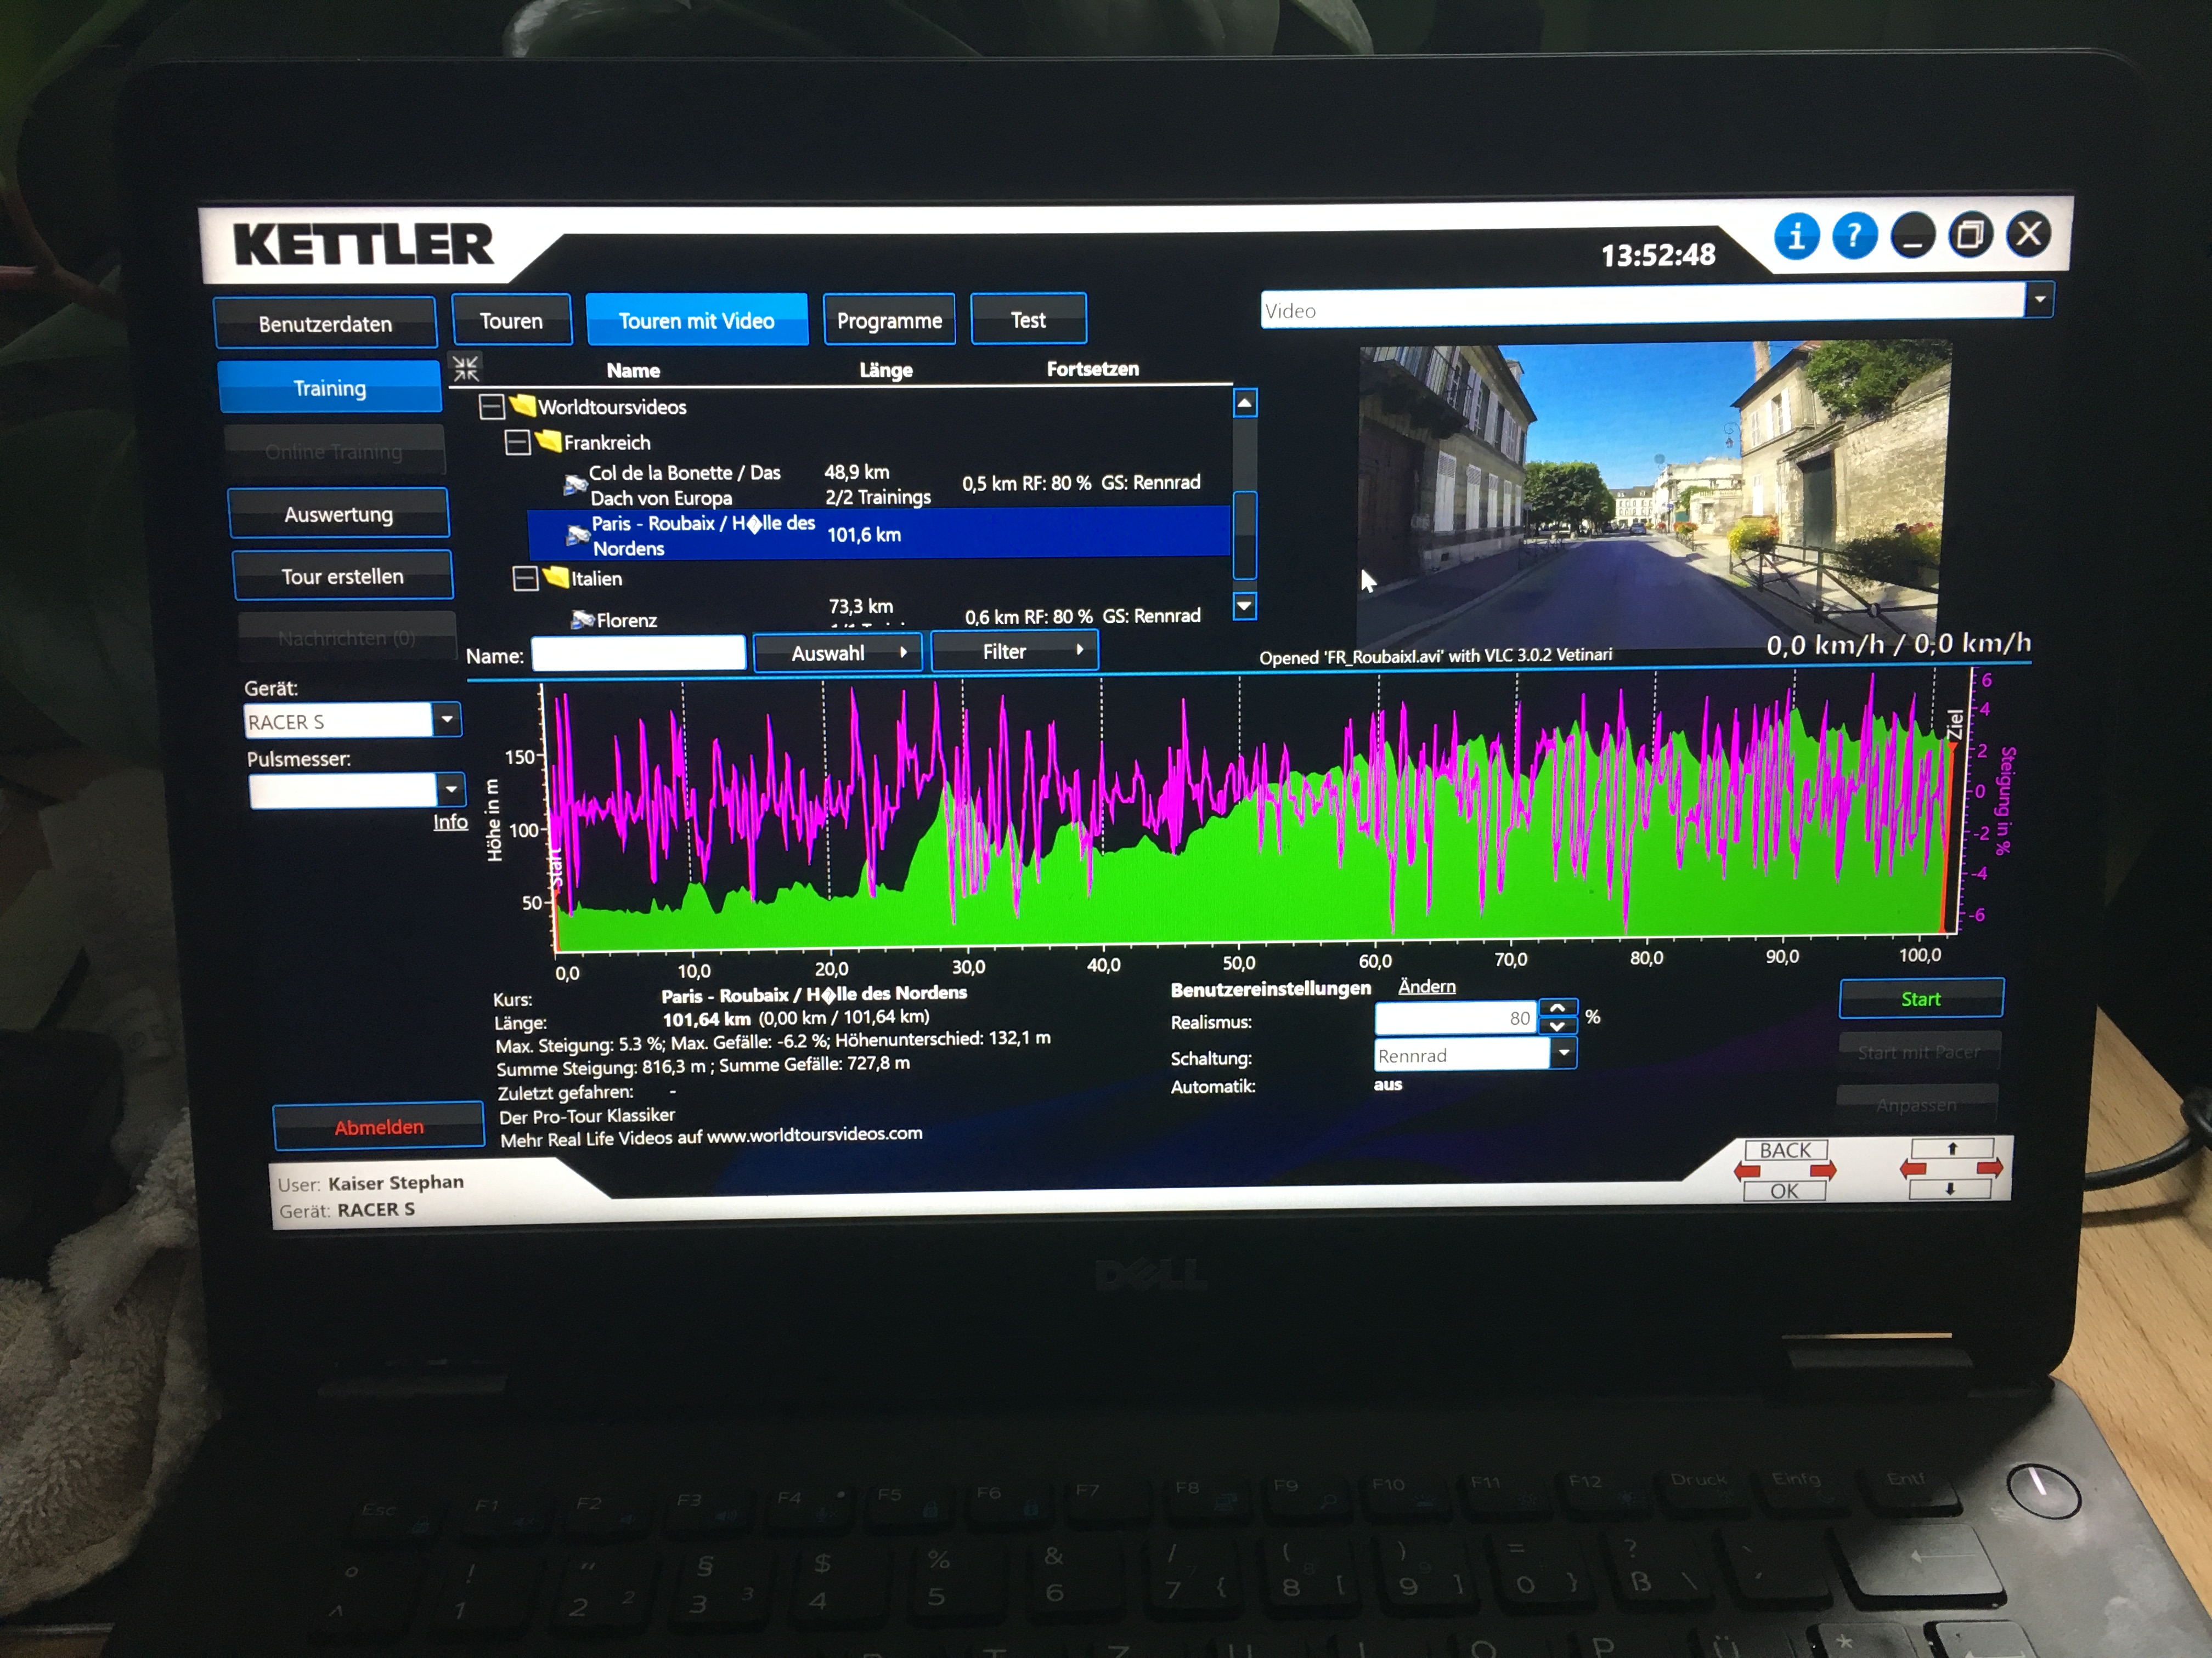Open the Training section

coord(329,387)
